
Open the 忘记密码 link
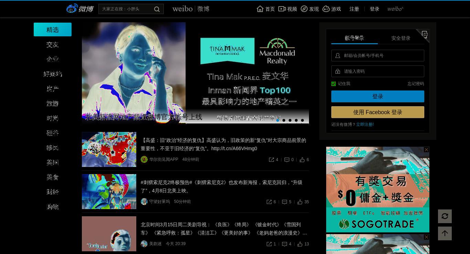tap(416, 84)
